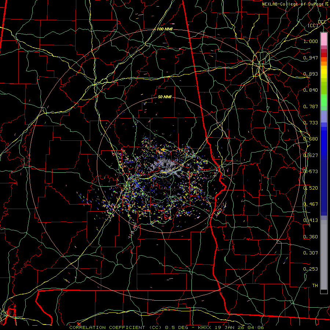This screenshot has height=330, width=330.
Task: Click the 0.360 legend value
Action: [x=311, y=237]
